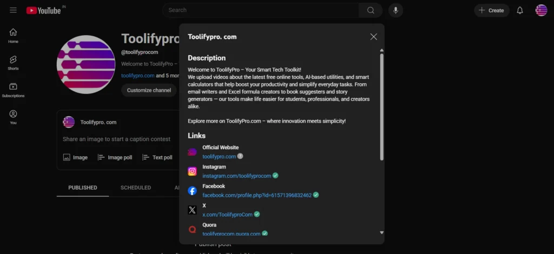Viewport: 554px width, 254px height.
Task: Click the 'Toolifypro. com' dialog title
Action: pos(212,37)
